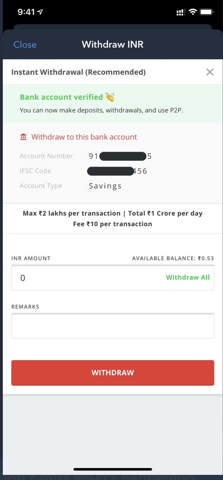Tap the cellular signal icon

click(180, 12)
